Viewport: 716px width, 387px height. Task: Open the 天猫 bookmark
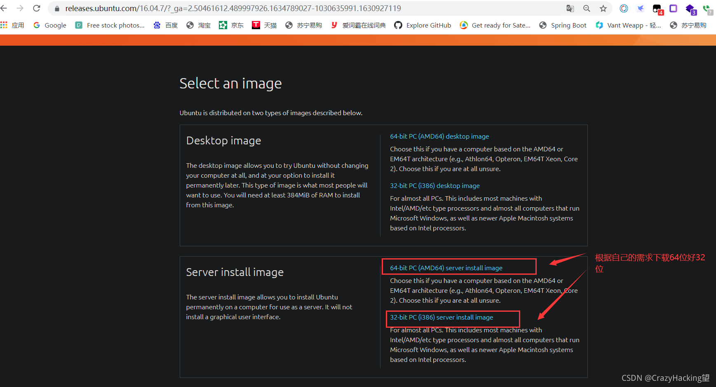tap(264, 25)
